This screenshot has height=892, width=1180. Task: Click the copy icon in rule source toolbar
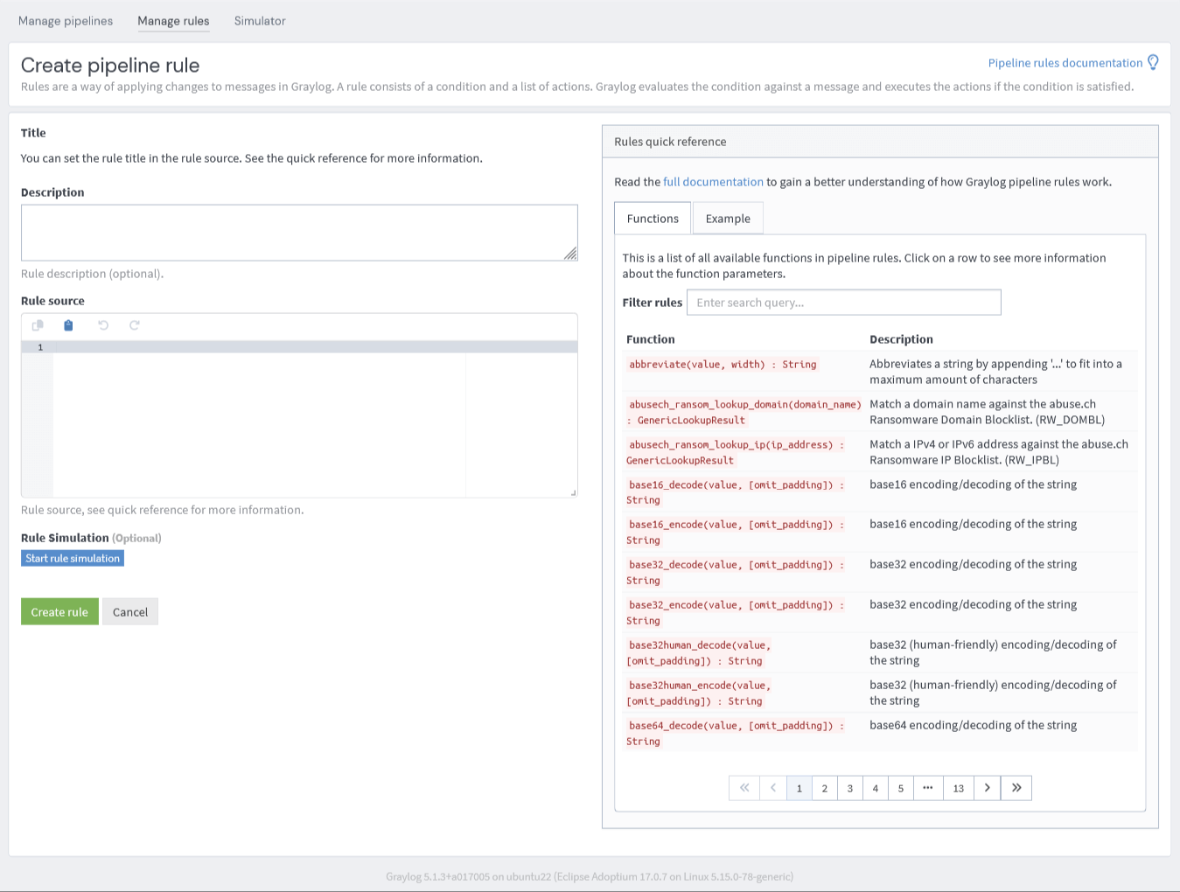coord(38,325)
